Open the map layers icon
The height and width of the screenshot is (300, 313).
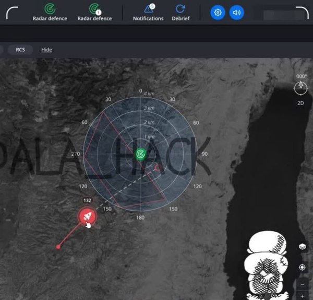coord(303,247)
